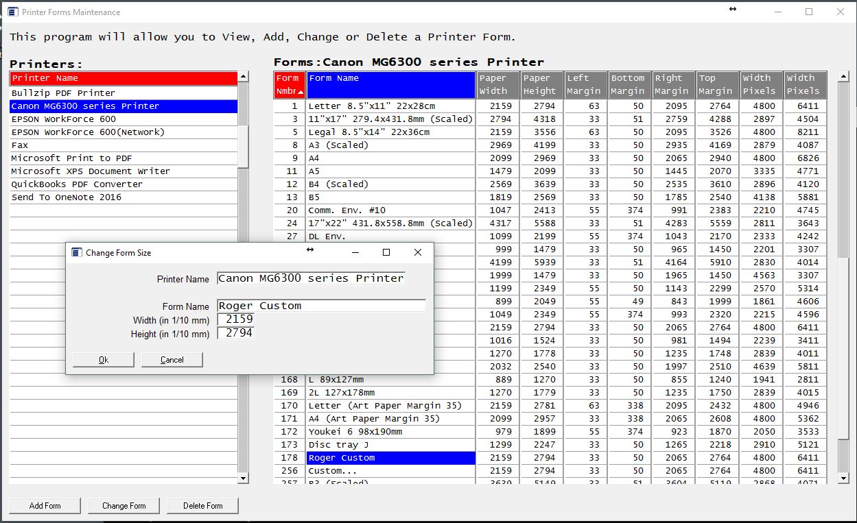The height and width of the screenshot is (523, 857).
Task: Select L 89x127mm form row
Action: 391,380
